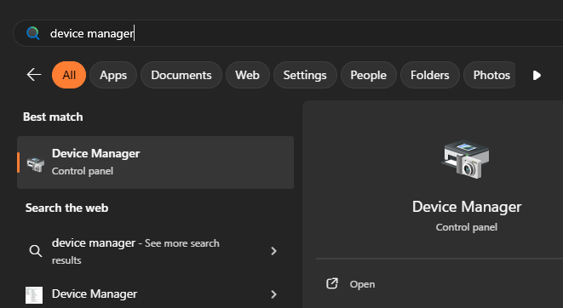Switch to the Documents filter tab
Image resolution: width=563 pixels, height=308 pixels.
[181, 75]
